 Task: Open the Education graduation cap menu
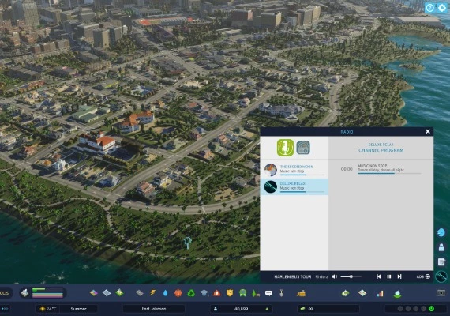click(x=204, y=293)
